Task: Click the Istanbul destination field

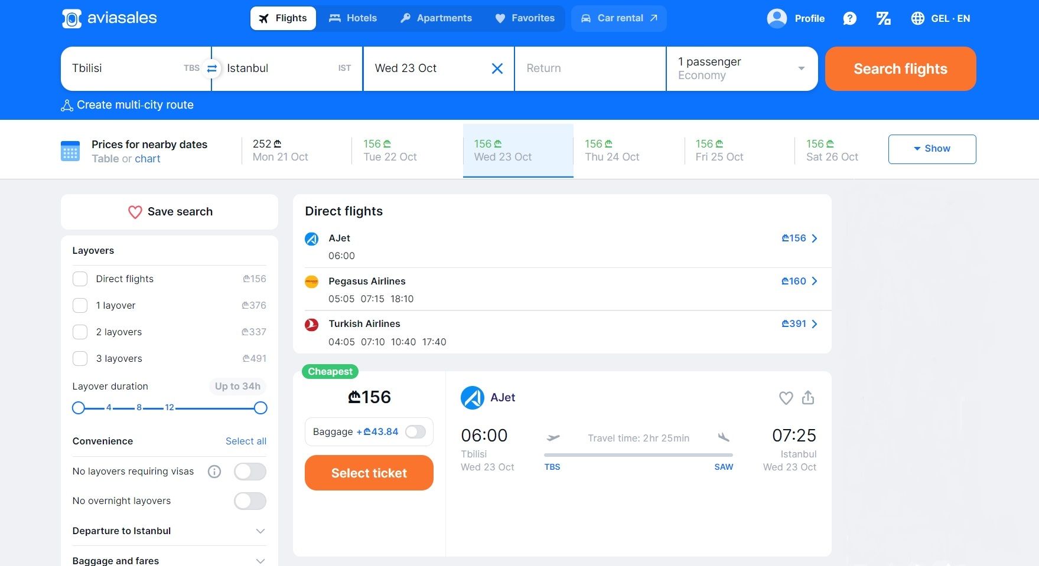Action: point(287,68)
